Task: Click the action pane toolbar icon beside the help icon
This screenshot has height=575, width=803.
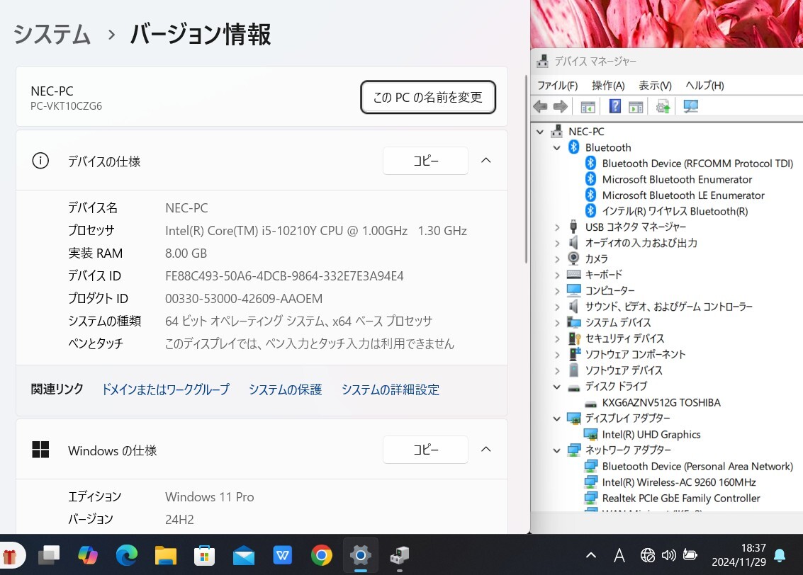Action: [x=636, y=107]
